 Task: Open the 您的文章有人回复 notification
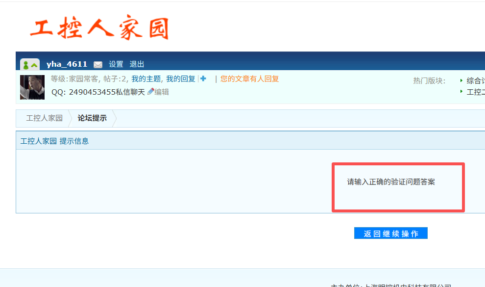[x=249, y=79]
